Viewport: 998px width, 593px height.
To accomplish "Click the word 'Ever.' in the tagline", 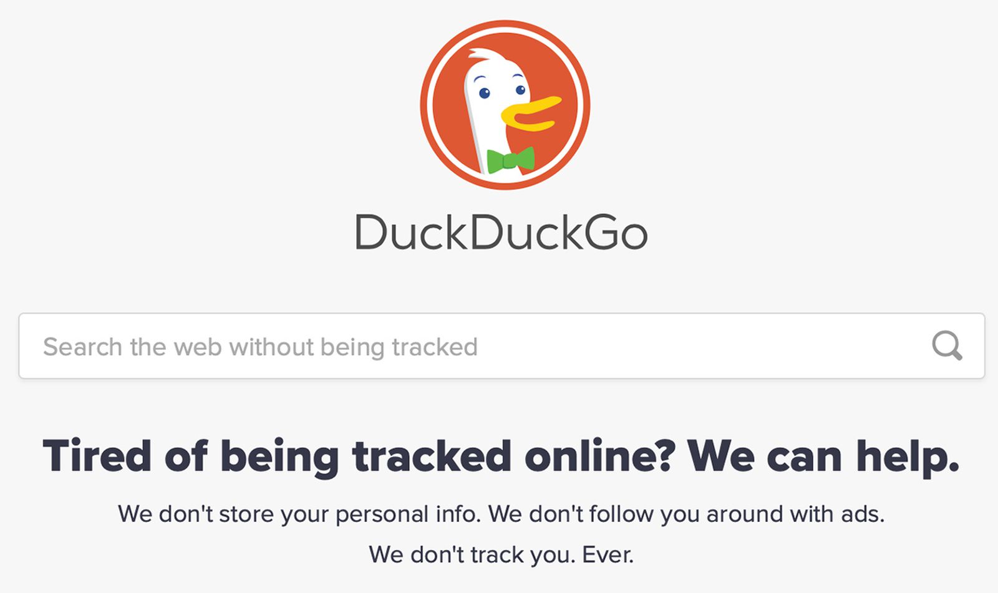I will tap(608, 554).
